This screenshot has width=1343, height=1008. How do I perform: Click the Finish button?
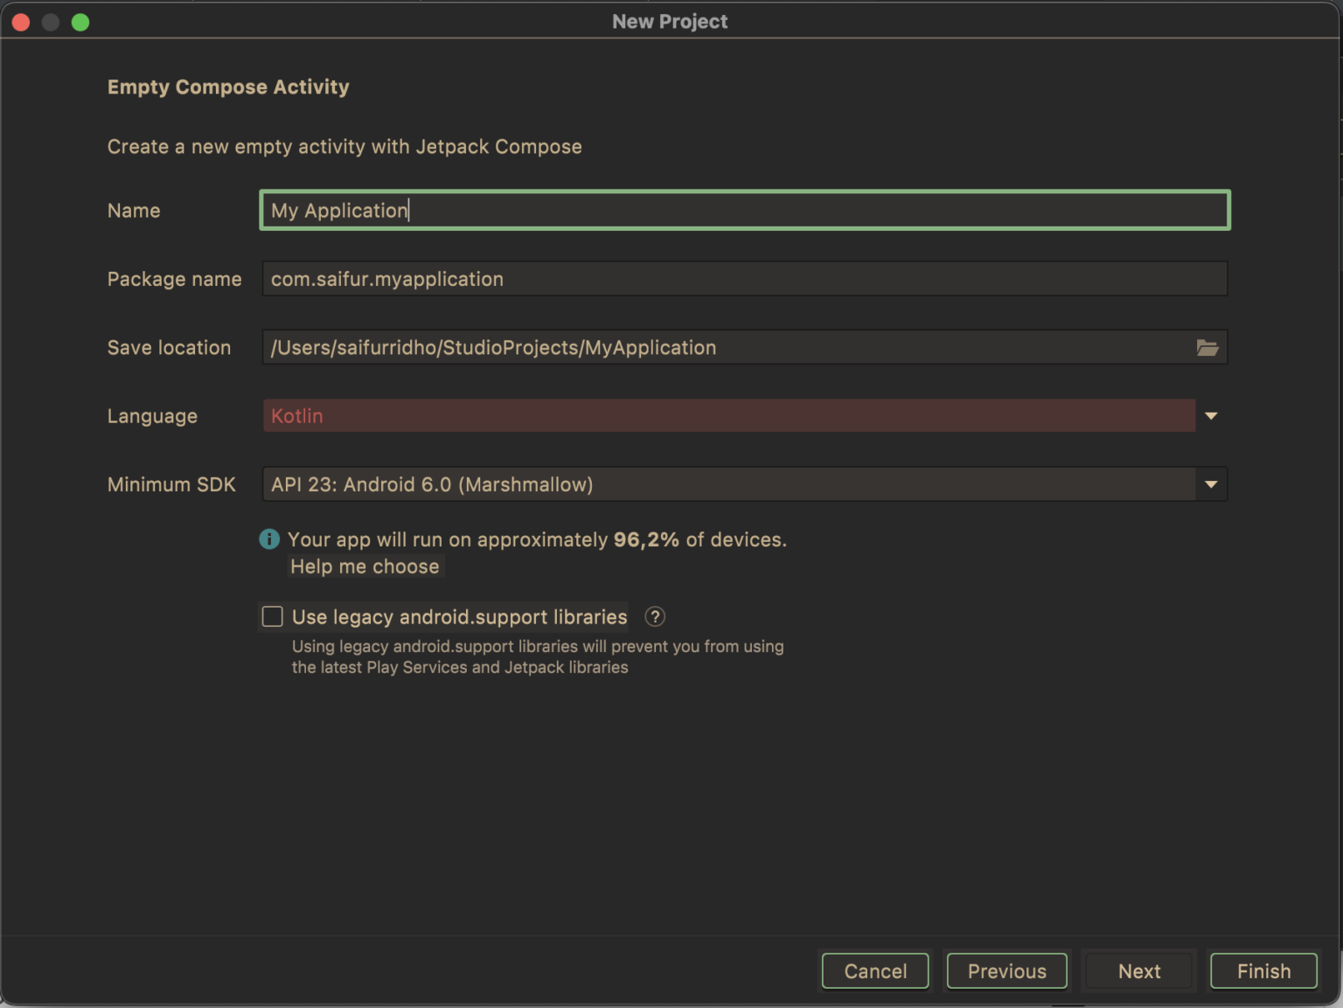pyautogui.click(x=1263, y=971)
